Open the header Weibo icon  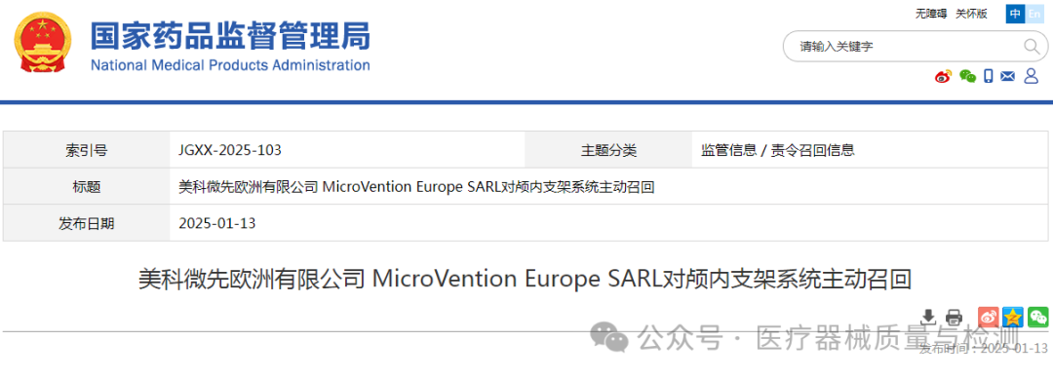[944, 76]
